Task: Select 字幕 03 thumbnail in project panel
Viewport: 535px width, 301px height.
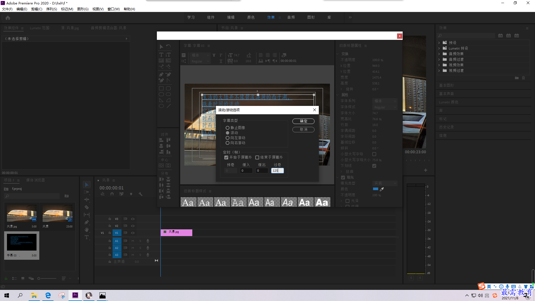Action: click(22, 242)
